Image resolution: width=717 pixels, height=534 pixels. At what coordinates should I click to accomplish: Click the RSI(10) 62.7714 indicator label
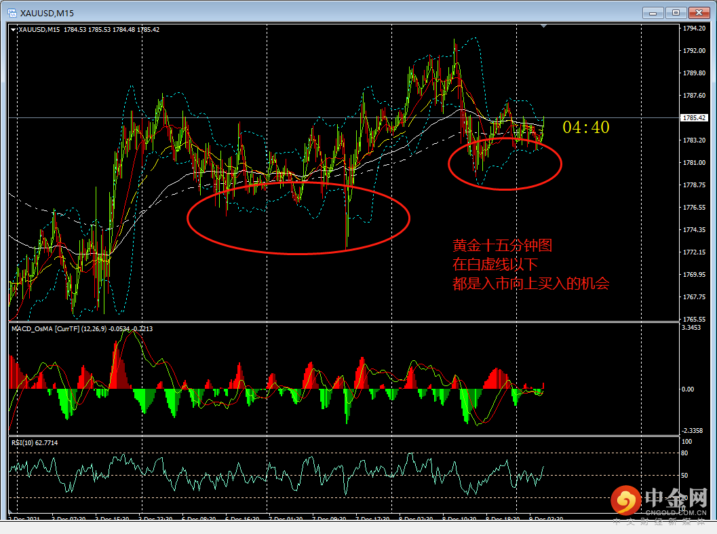pyautogui.click(x=35, y=443)
